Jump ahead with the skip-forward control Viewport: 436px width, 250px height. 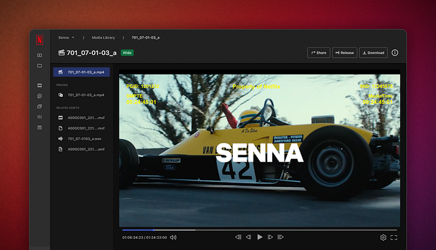click(x=280, y=237)
